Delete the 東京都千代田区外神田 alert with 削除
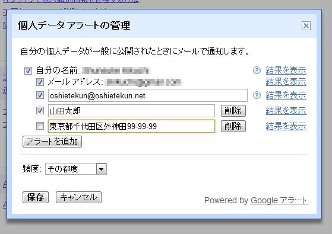332x234 pixels. [233, 126]
